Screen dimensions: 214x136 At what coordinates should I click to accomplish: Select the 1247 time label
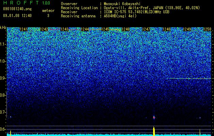[x=146, y=29]
